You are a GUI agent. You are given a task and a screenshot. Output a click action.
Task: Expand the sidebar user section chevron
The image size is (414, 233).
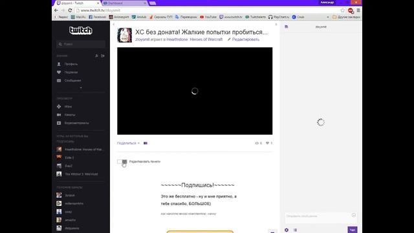pos(81,88)
